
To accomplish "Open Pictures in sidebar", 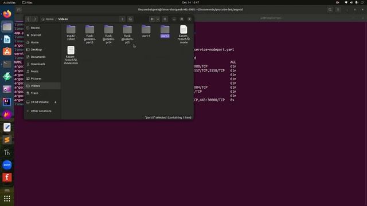I will point(42,78).
